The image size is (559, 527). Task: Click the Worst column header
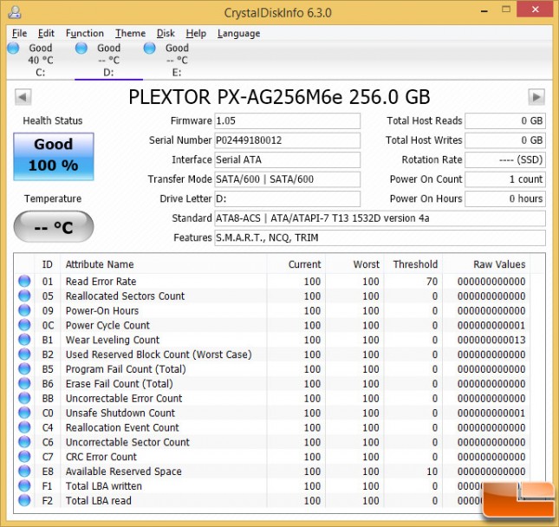(354, 264)
